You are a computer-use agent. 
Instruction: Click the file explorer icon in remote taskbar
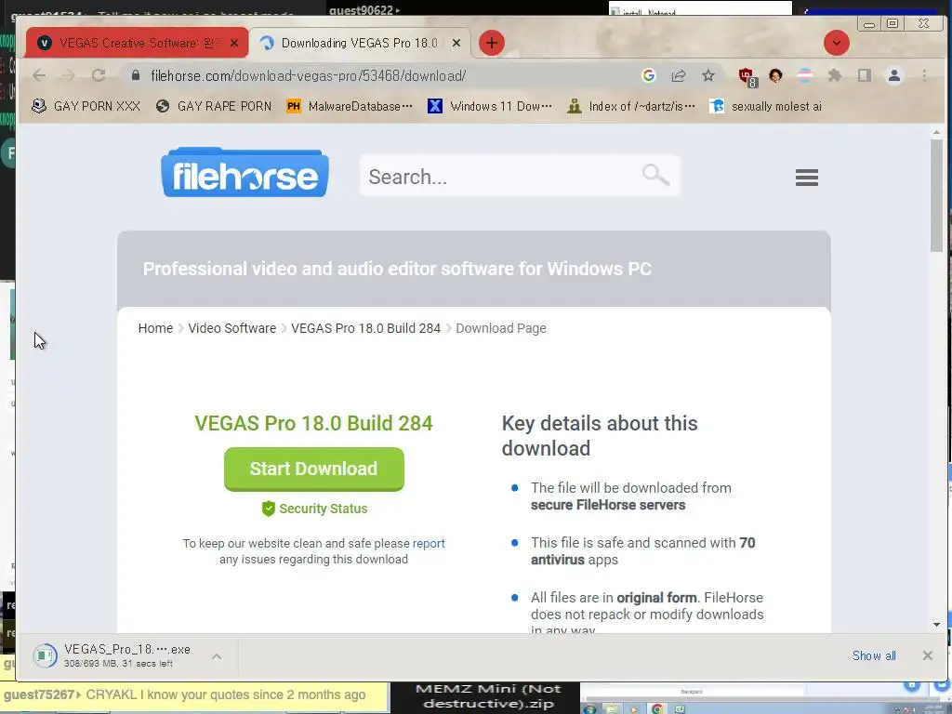(x=612, y=708)
